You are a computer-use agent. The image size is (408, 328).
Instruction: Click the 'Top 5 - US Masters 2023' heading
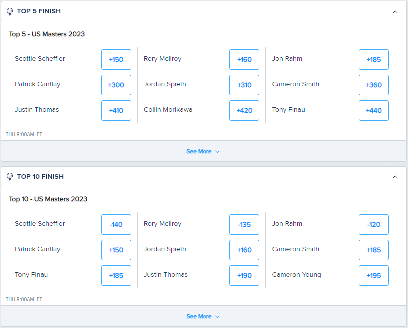coord(47,34)
